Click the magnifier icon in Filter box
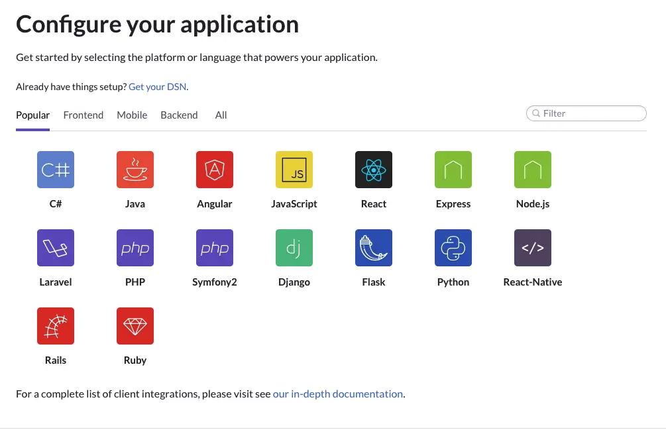Screen dimensions: 666x430 coord(536,113)
